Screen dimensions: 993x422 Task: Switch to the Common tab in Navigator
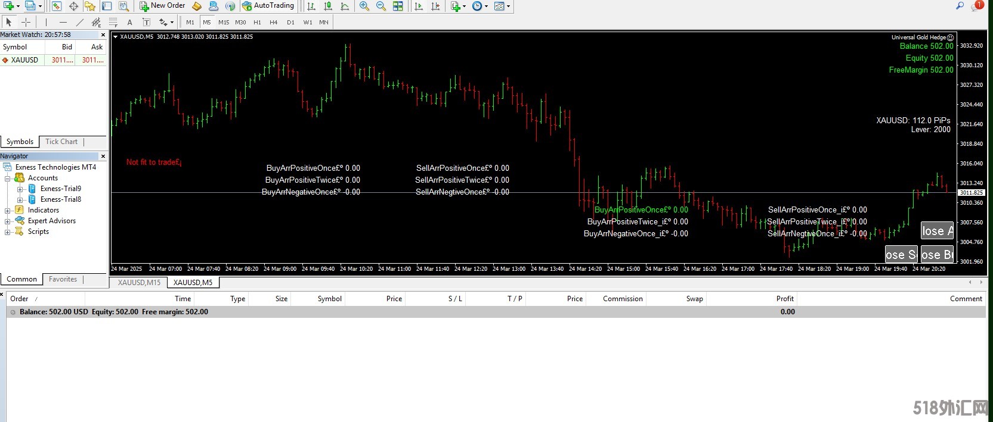click(21, 279)
